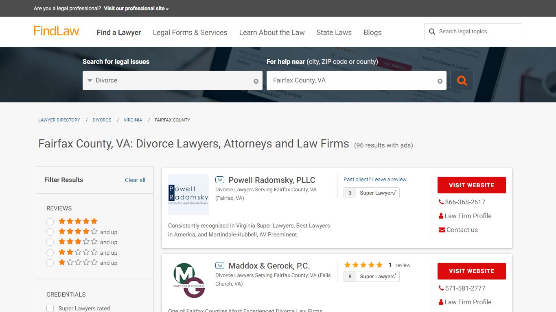Open Maddox & Gerock, P.C. listing title

[x=269, y=266]
